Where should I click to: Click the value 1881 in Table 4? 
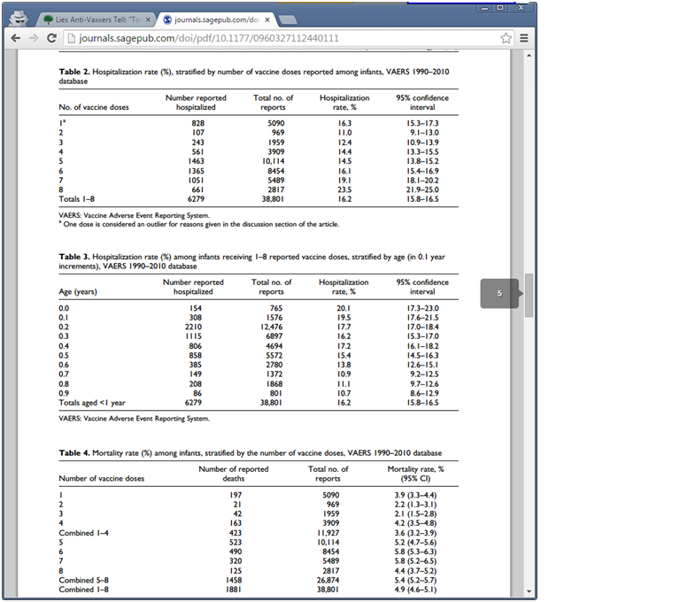coord(234,590)
